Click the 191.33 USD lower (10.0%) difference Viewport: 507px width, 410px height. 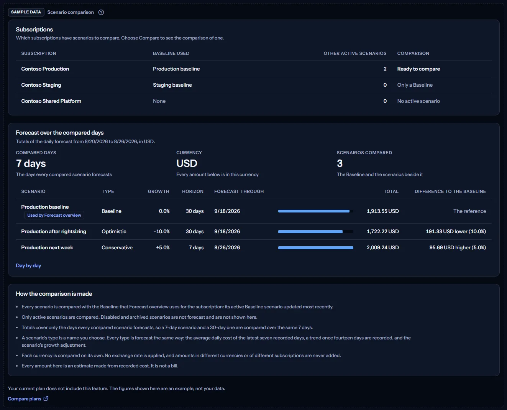(456, 232)
